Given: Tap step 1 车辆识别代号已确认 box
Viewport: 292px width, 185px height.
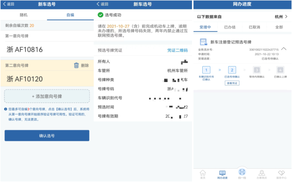Looking at the screenshot, I should pos(206,70).
